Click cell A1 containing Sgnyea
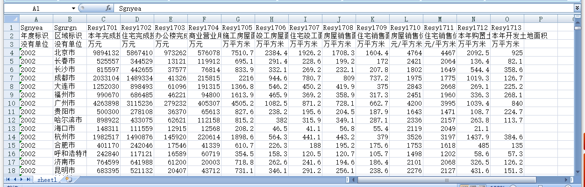Screen dimensions: 585x187 (36, 27)
